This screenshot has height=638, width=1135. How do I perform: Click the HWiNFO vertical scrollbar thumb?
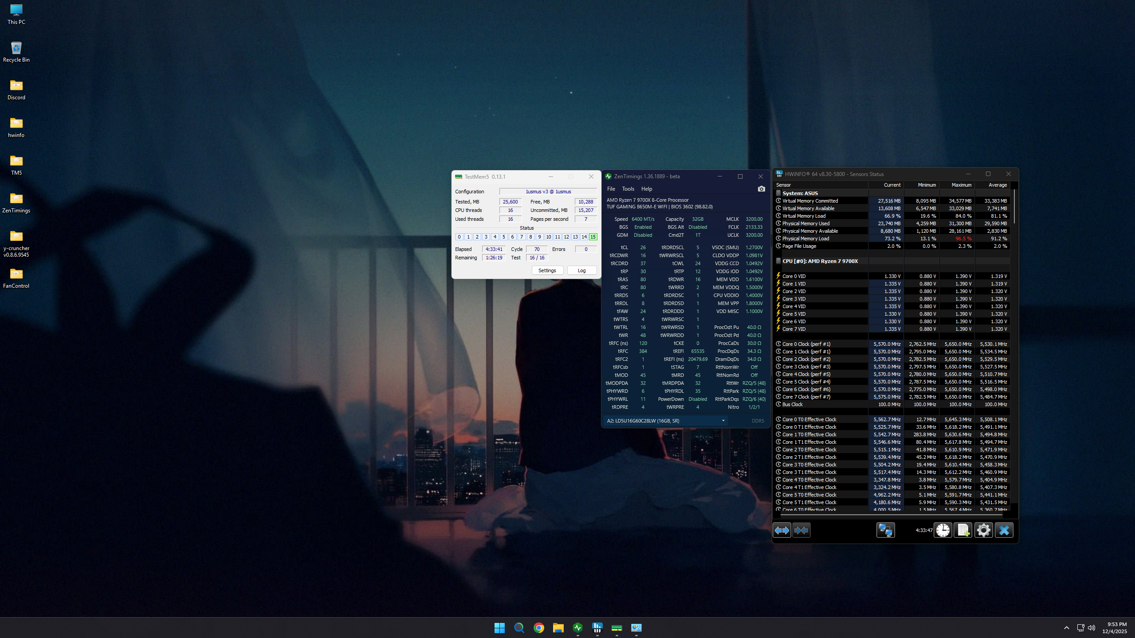tap(1014, 207)
